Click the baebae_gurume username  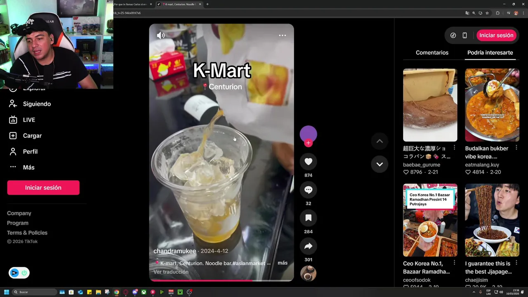(422, 165)
